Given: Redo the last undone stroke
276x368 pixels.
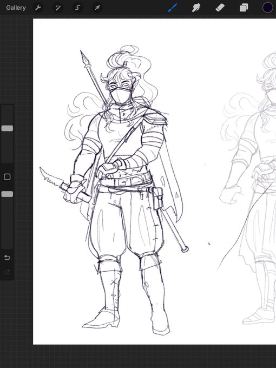Looking at the screenshot, I should coord(7,272).
